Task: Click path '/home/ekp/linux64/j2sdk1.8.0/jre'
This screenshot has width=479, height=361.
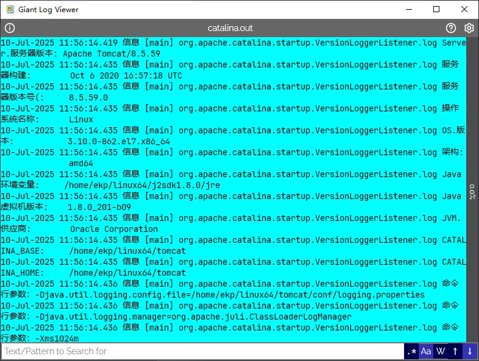Action: click(142, 186)
